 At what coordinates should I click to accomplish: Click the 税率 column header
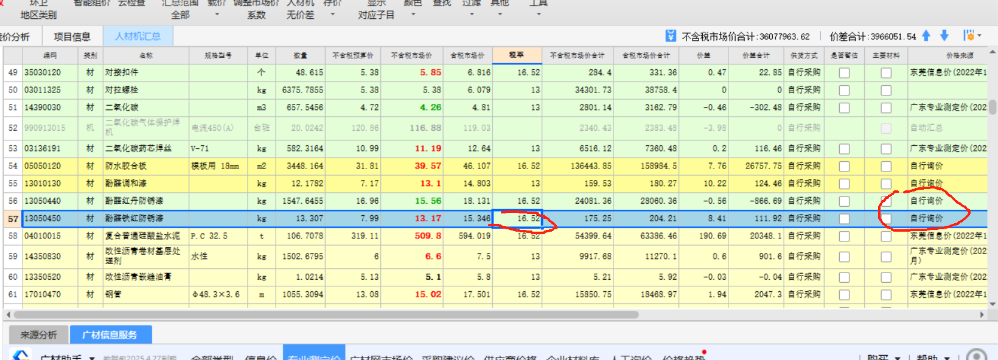pos(517,55)
